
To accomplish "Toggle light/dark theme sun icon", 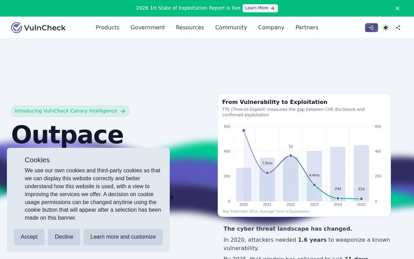I will [x=386, y=28].
